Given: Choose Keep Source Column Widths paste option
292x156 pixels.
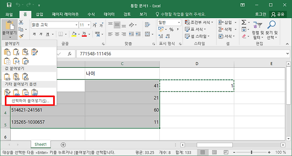Looking at the screenshot, I should (16, 61).
